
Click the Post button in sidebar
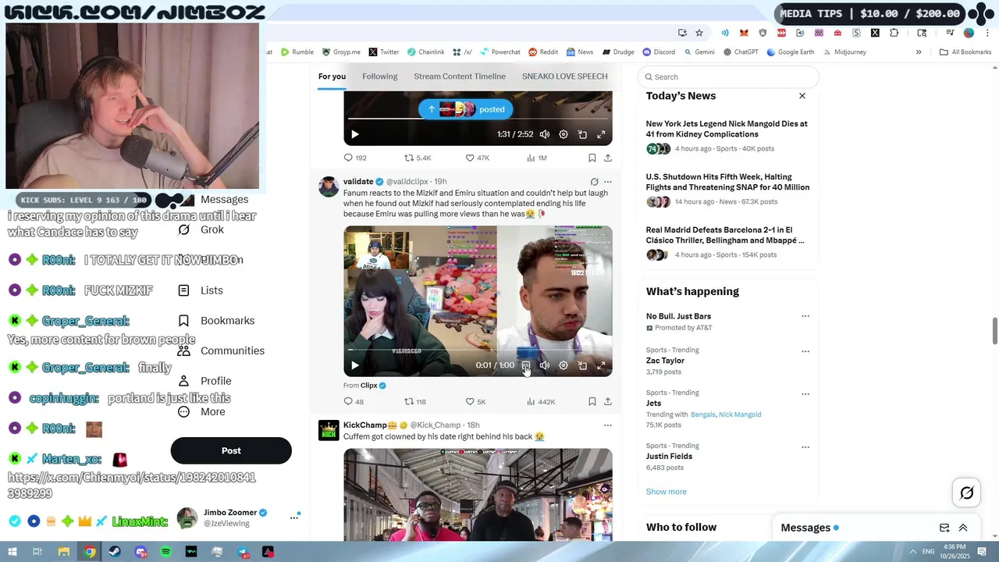coord(231,450)
